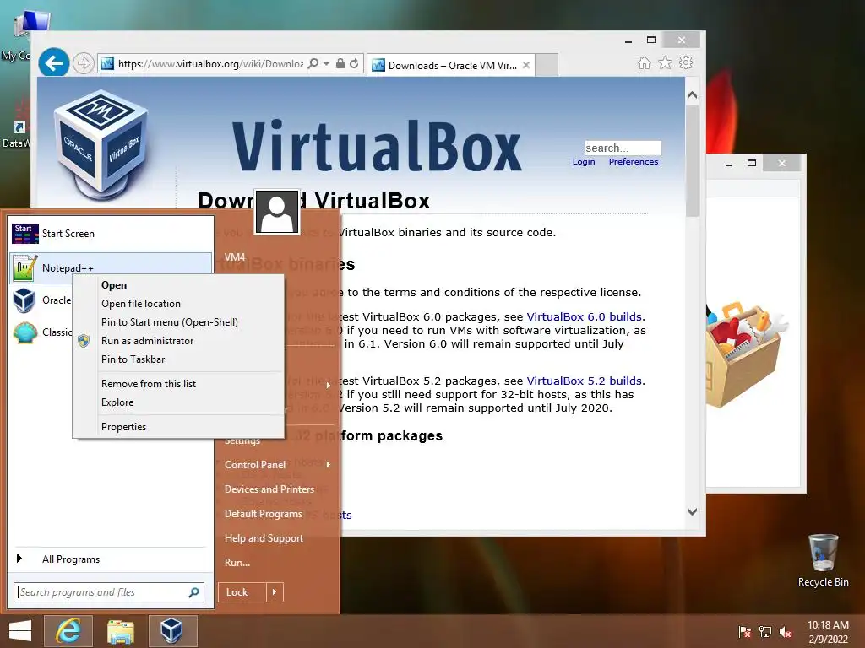The width and height of the screenshot is (865, 648).
Task: Close the Downloads browser tab
Action: tap(526, 65)
